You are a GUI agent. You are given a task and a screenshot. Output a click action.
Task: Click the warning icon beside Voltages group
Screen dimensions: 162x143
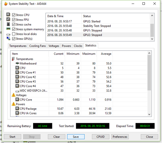click(x=13, y=95)
